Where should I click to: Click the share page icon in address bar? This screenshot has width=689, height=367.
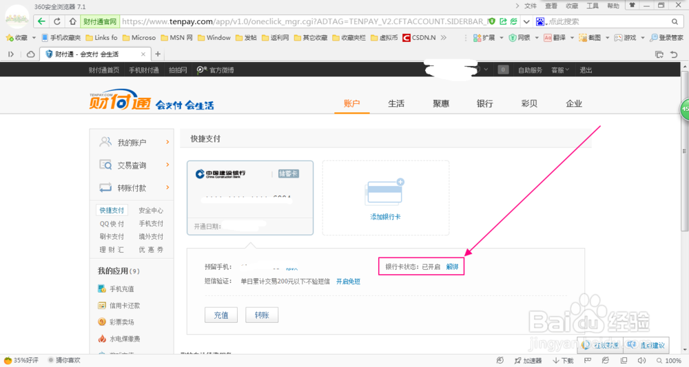pyautogui.click(x=503, y=21)
